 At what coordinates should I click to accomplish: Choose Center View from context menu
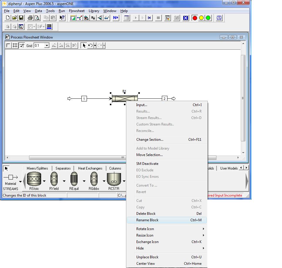(167, 264)
